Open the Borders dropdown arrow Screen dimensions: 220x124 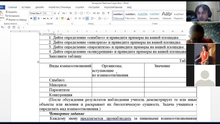108,18
